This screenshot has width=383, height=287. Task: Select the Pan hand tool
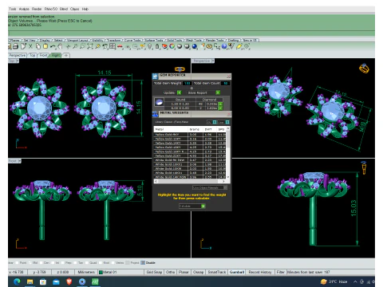click(x=61, y=46)
